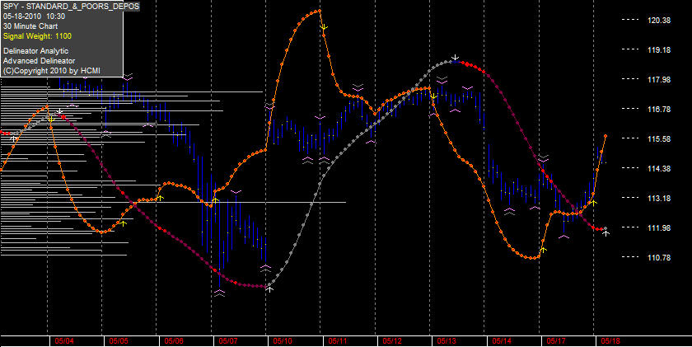Click the Signal Weight: 1100 text

[x=38, y=36]
